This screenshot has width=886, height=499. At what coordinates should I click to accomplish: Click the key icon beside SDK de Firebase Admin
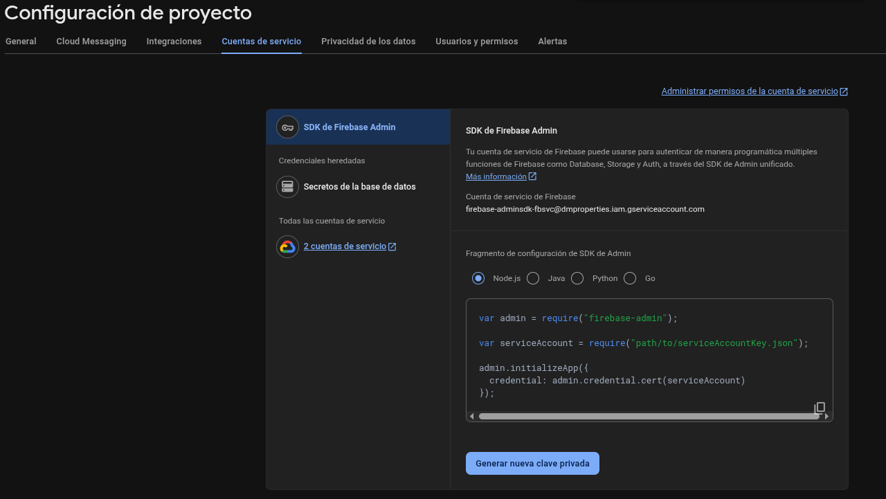click(x=287, y=127)
